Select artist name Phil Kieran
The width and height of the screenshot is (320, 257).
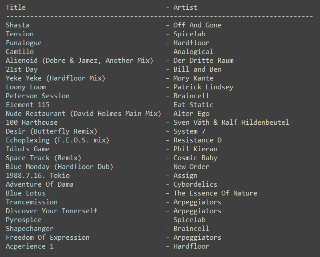point(195,149)
